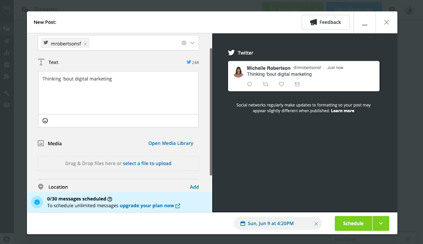Click the envelope message icon in preview

[297, 84]
